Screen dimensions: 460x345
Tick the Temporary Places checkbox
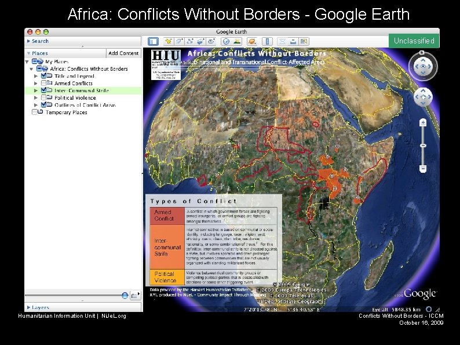34,112
